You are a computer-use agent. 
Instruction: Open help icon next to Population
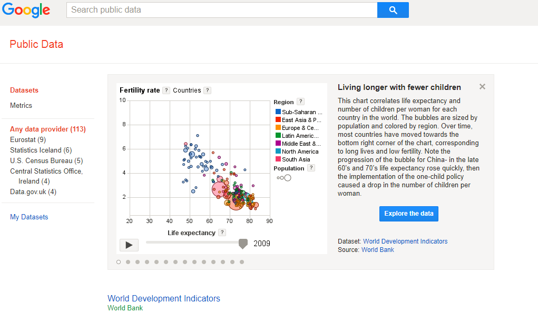click(x=311, y=168)
